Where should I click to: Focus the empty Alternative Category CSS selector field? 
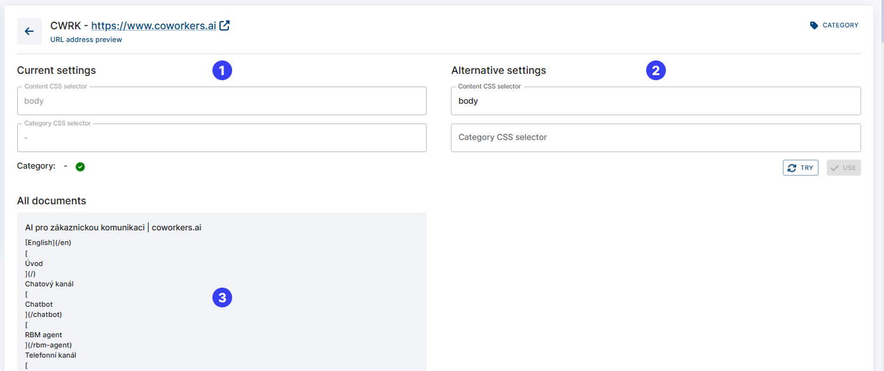coord(655,137)
